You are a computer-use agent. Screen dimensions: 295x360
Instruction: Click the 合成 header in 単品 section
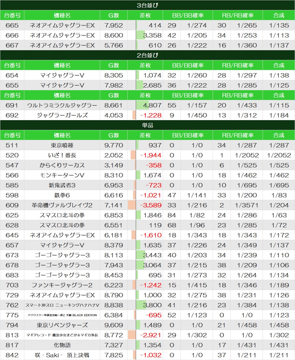pyautogui.click(x=279, y=135)
